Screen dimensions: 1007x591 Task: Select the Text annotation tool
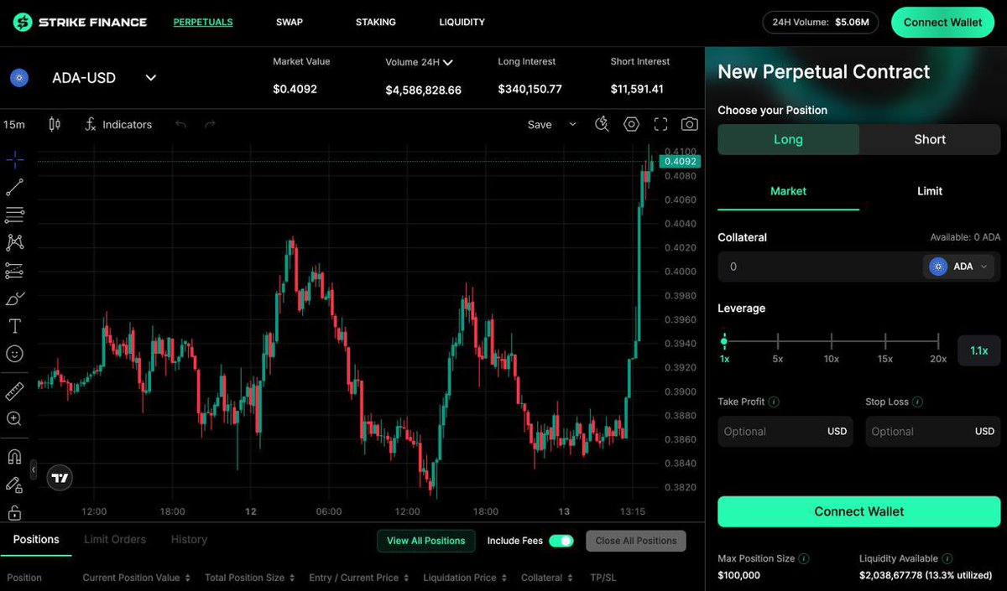tap(15, 326)
